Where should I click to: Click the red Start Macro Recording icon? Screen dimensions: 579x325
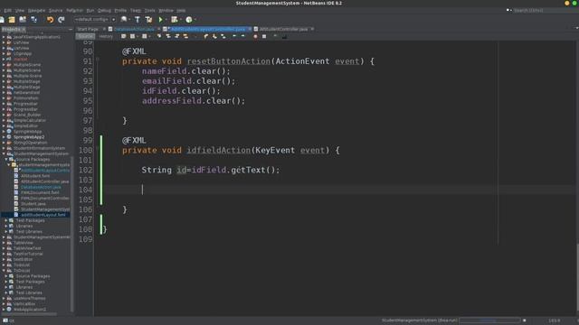(x=255, y=36)
